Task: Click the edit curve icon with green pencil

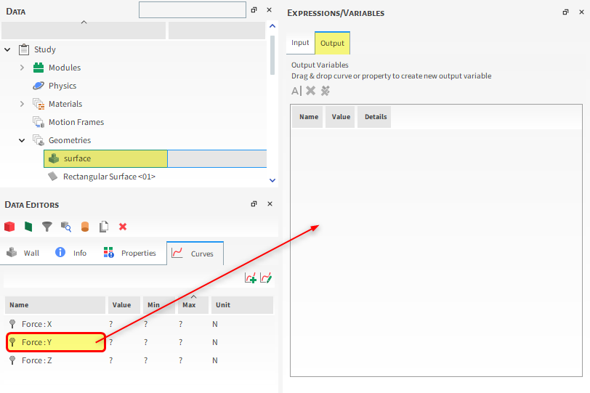Action: pyautogui.click(x=266, y=278)
